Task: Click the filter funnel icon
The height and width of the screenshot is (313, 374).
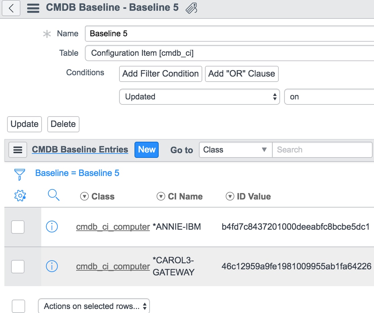Action: coord(19,174)
